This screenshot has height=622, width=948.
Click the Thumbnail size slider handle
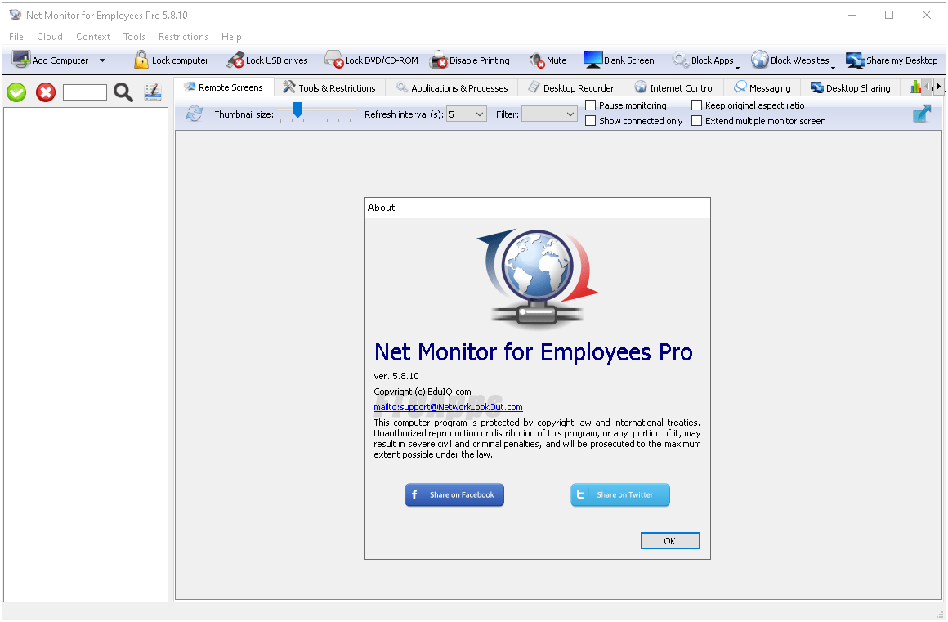click(x=297, y=110)
